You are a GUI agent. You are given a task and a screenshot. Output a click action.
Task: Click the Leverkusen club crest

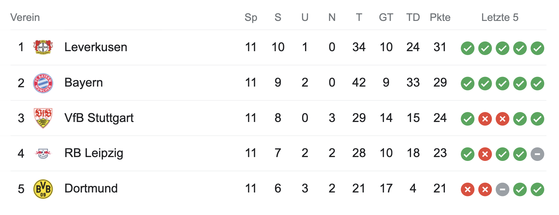(x=43, y=47)
